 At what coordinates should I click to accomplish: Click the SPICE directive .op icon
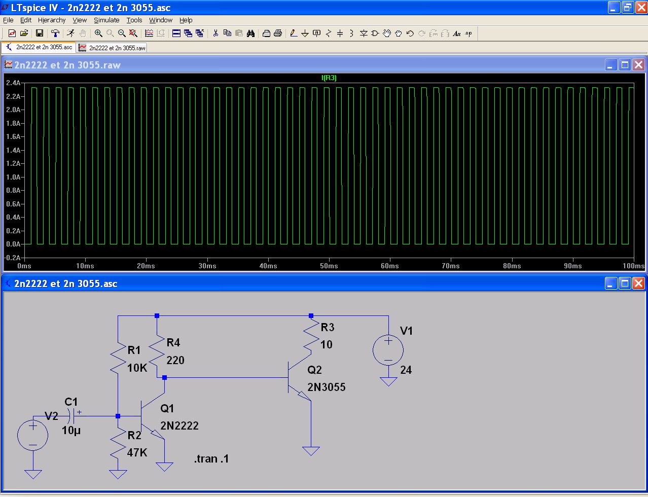click(469, 33)
